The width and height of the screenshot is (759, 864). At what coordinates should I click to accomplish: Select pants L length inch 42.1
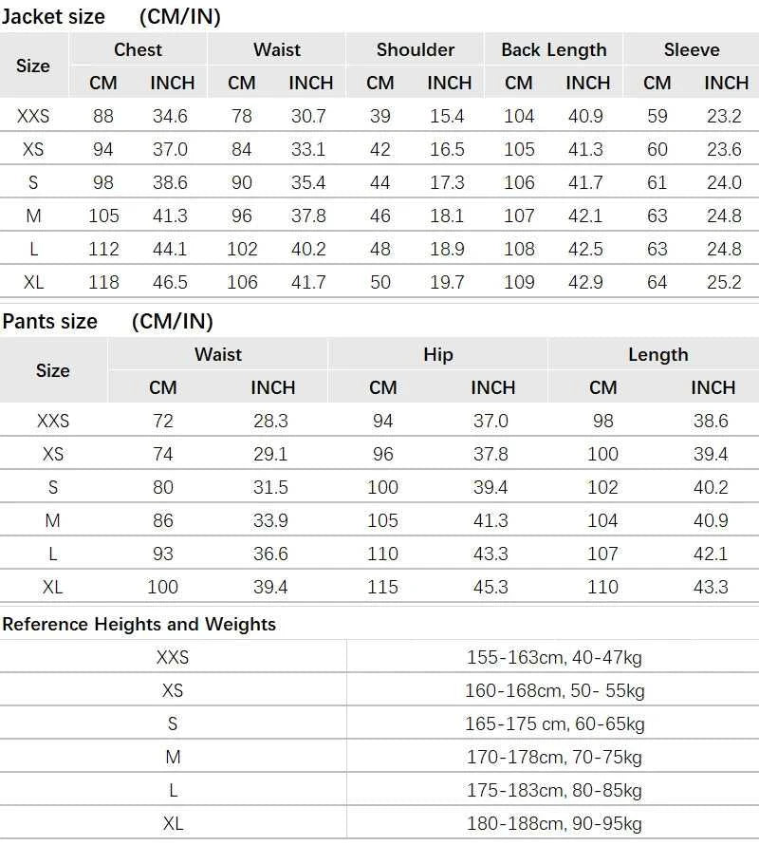(711, 554)
